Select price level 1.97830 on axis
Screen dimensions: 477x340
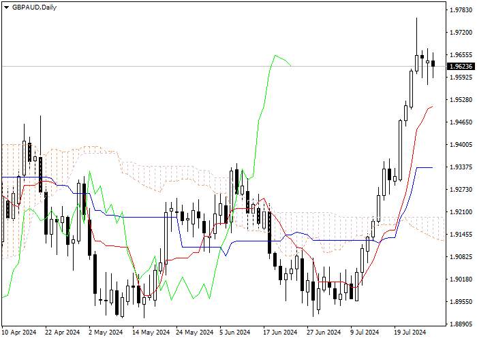coord(461,10)
